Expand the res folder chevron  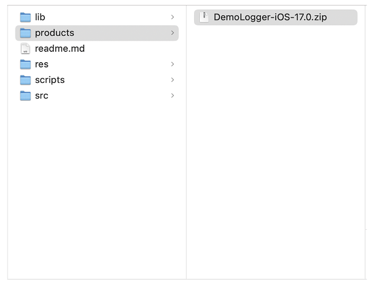172,65
